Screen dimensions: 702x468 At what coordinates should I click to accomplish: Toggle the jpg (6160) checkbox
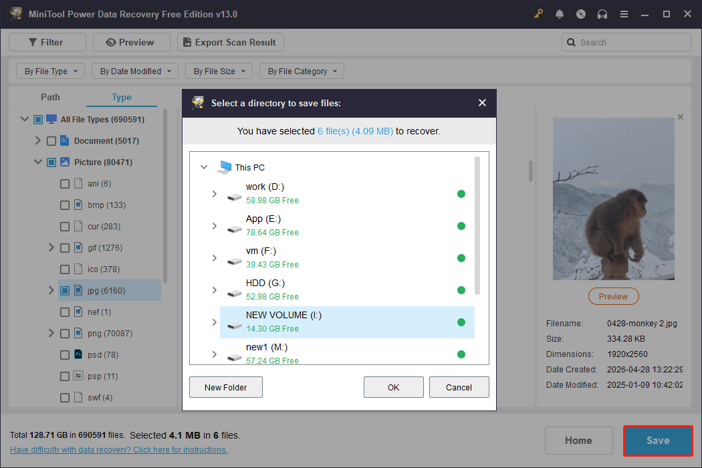pyautogui.click(x=65, y=291)
